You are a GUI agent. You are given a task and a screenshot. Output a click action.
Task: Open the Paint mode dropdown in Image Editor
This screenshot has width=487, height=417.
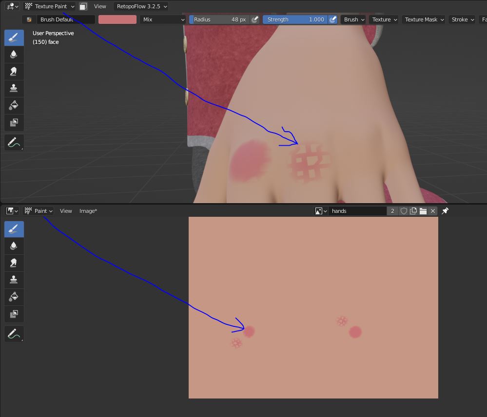(x=39, y=211)
